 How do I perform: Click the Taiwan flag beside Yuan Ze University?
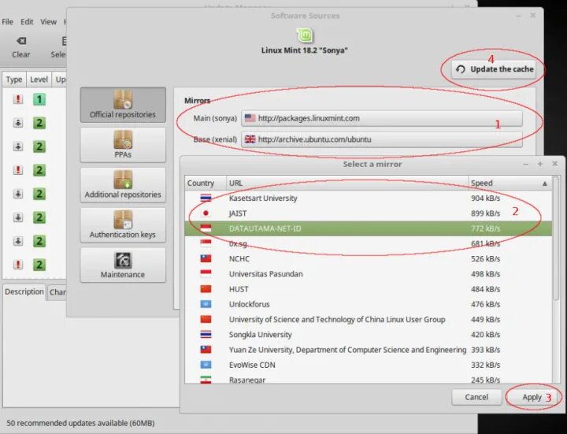pyautogui.click(x=206, y=350)
